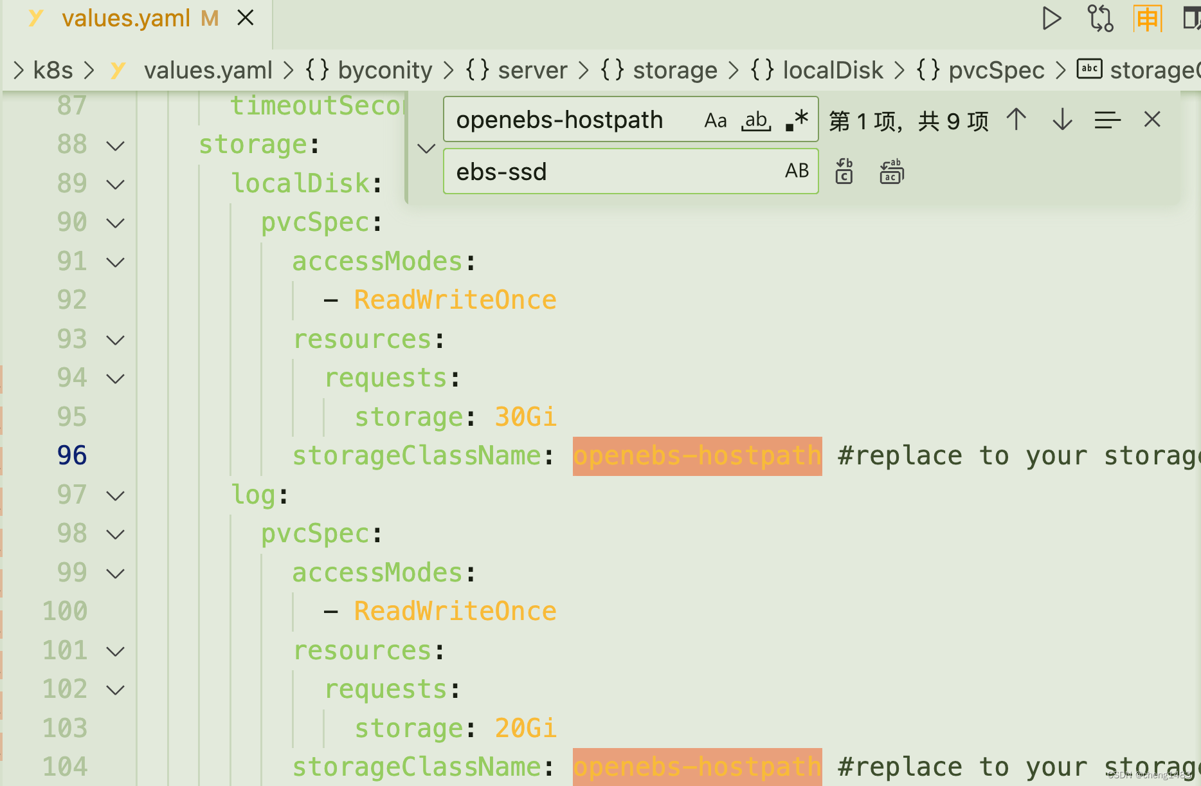Click inside the ebs-ssd replace input

click(611, 171)
